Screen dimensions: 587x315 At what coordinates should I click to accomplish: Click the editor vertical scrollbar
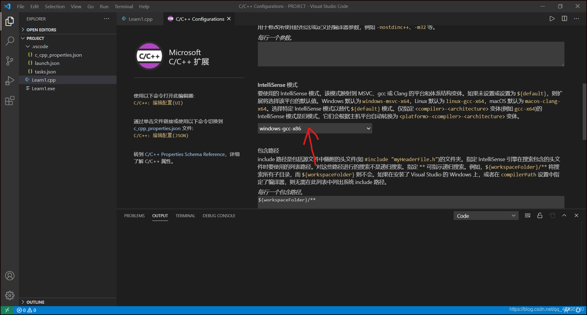point(584,111)
